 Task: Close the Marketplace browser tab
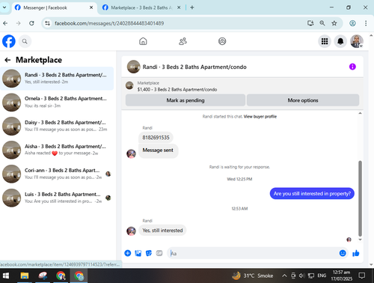click(179, 7)
